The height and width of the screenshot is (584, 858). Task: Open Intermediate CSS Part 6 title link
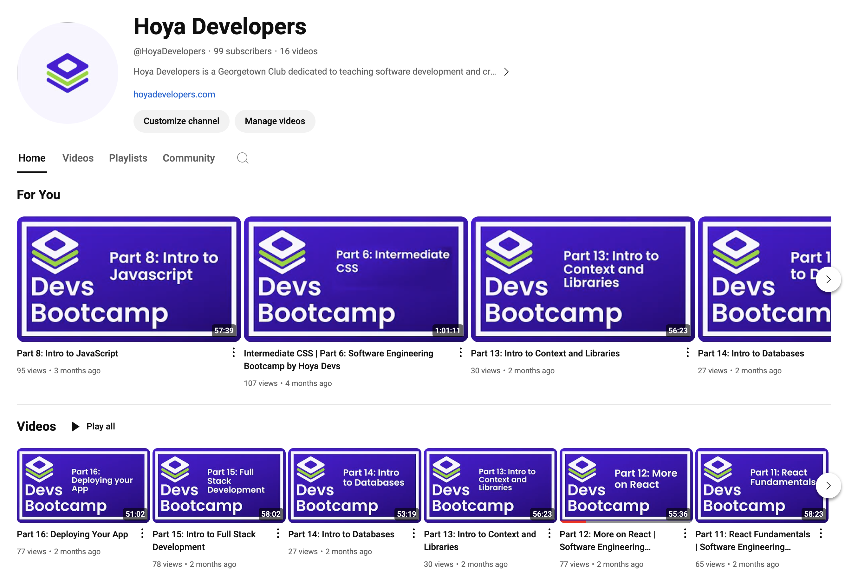click(x=339, y=360)
